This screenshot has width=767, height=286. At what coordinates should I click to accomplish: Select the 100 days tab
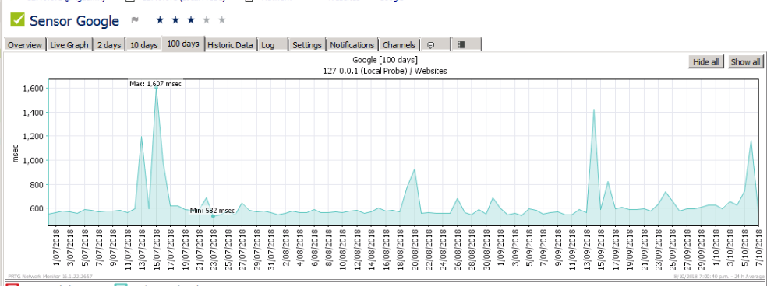(x=183, y=44)
